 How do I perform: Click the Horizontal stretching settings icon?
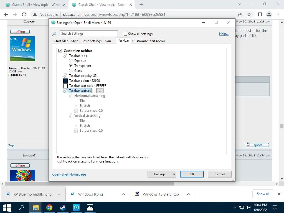pyautogui.click(x=70, y=96)
